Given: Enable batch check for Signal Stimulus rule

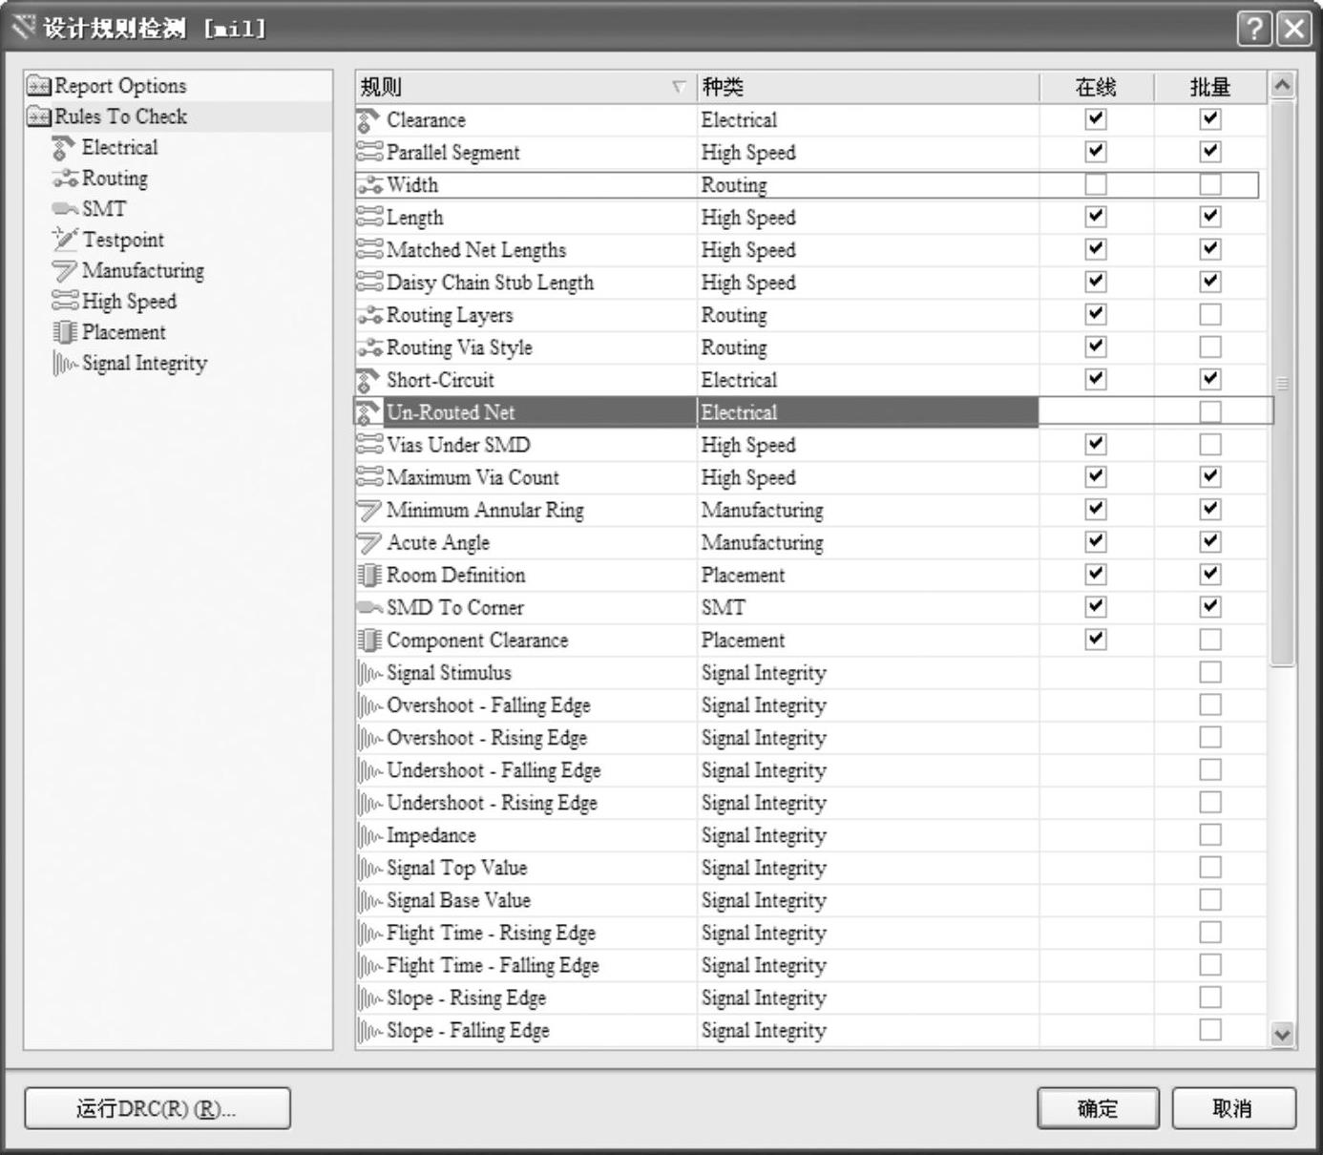Looking at the screenshot, I should click(1210, 672).
